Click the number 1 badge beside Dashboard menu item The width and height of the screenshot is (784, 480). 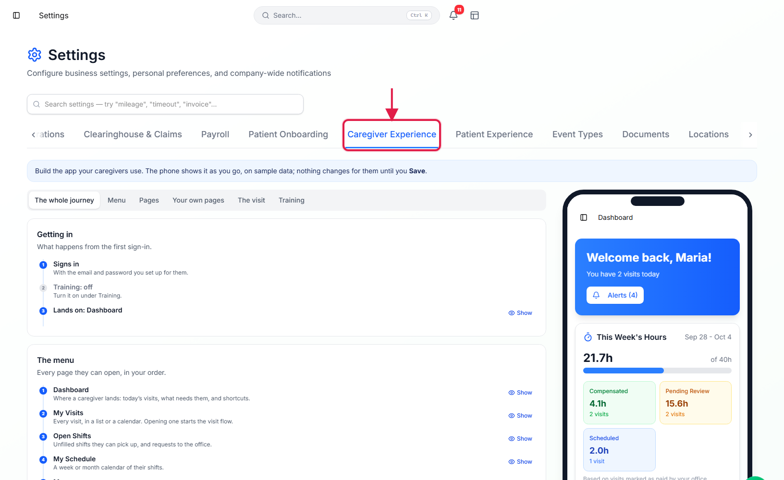point(43,390)
